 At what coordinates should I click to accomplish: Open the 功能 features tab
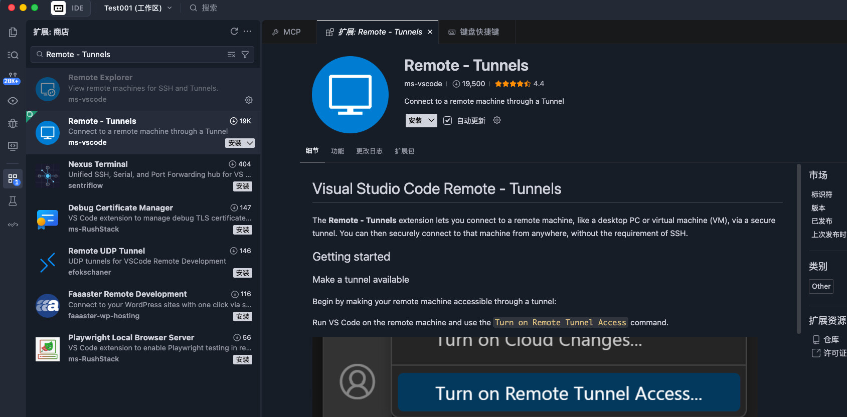(337, 151)
